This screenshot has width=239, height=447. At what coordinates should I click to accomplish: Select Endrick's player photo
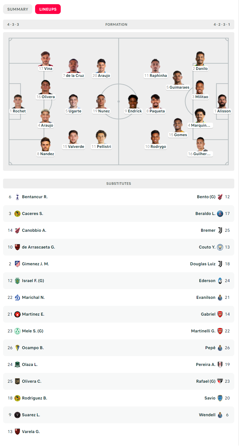pos(133,101)
